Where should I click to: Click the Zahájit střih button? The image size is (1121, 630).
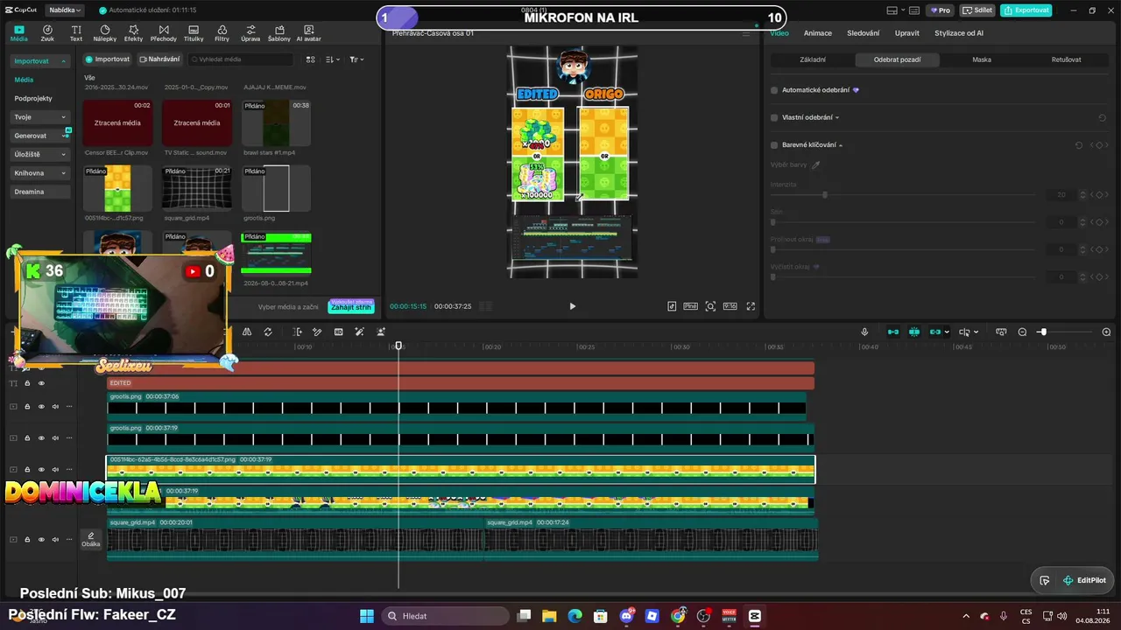(351, 307)
